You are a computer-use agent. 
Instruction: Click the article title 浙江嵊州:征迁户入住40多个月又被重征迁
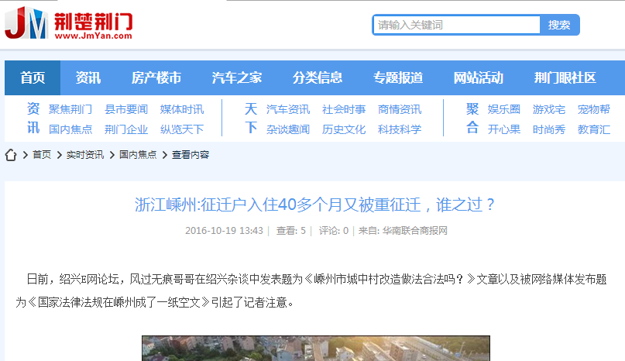pyautogui.click(x=314, y=205)
